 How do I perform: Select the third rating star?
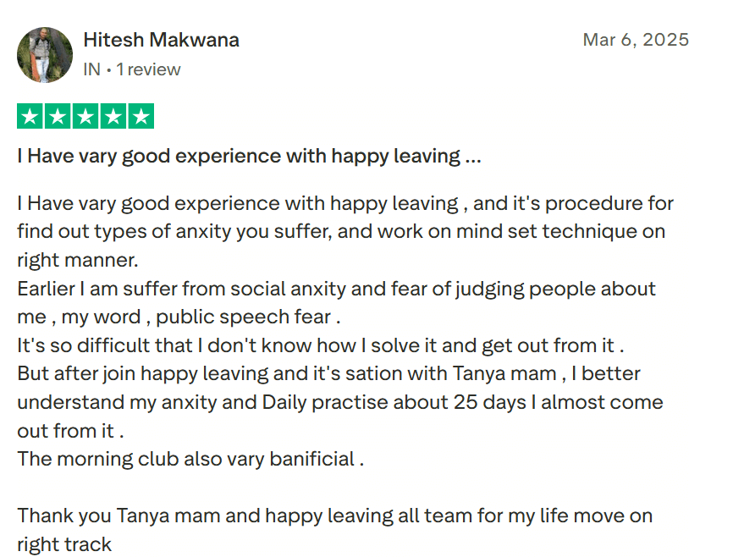pyautogui.click(x=85, y=117)
